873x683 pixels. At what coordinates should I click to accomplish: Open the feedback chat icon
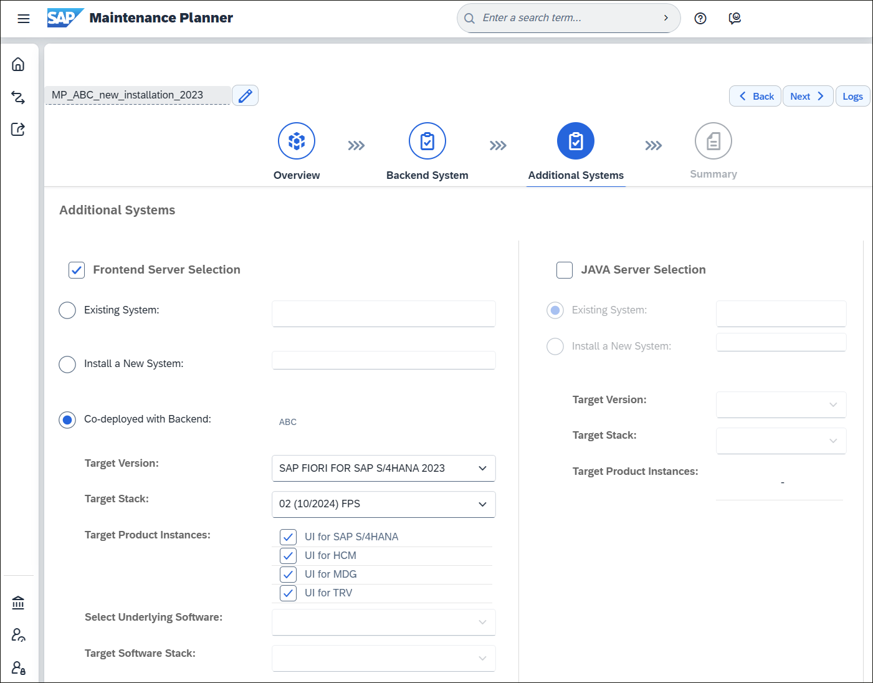point(735,19)
